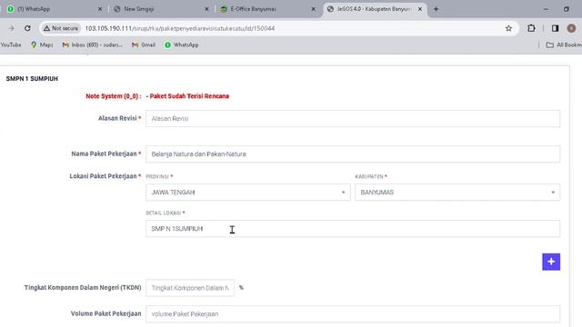The image size is (582, 327).
Task: Open the YouTube bookmark
Action: click(11, 45)
